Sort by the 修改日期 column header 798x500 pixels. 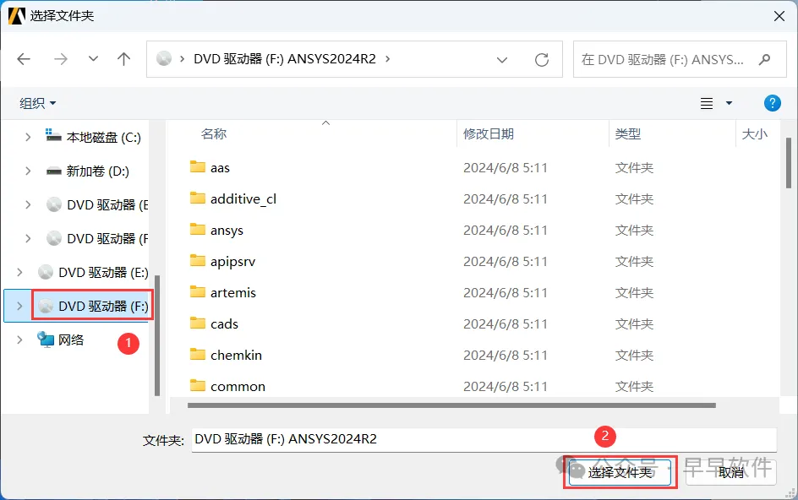tap(488, 133)
